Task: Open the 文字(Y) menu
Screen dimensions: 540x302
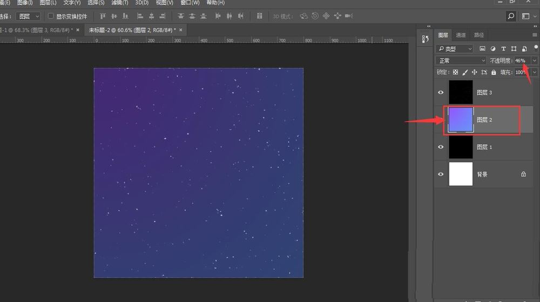Action: (x=72, y=3)
